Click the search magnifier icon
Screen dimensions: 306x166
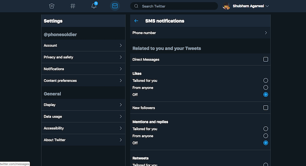pyautogui.click(x=136, y=6)
